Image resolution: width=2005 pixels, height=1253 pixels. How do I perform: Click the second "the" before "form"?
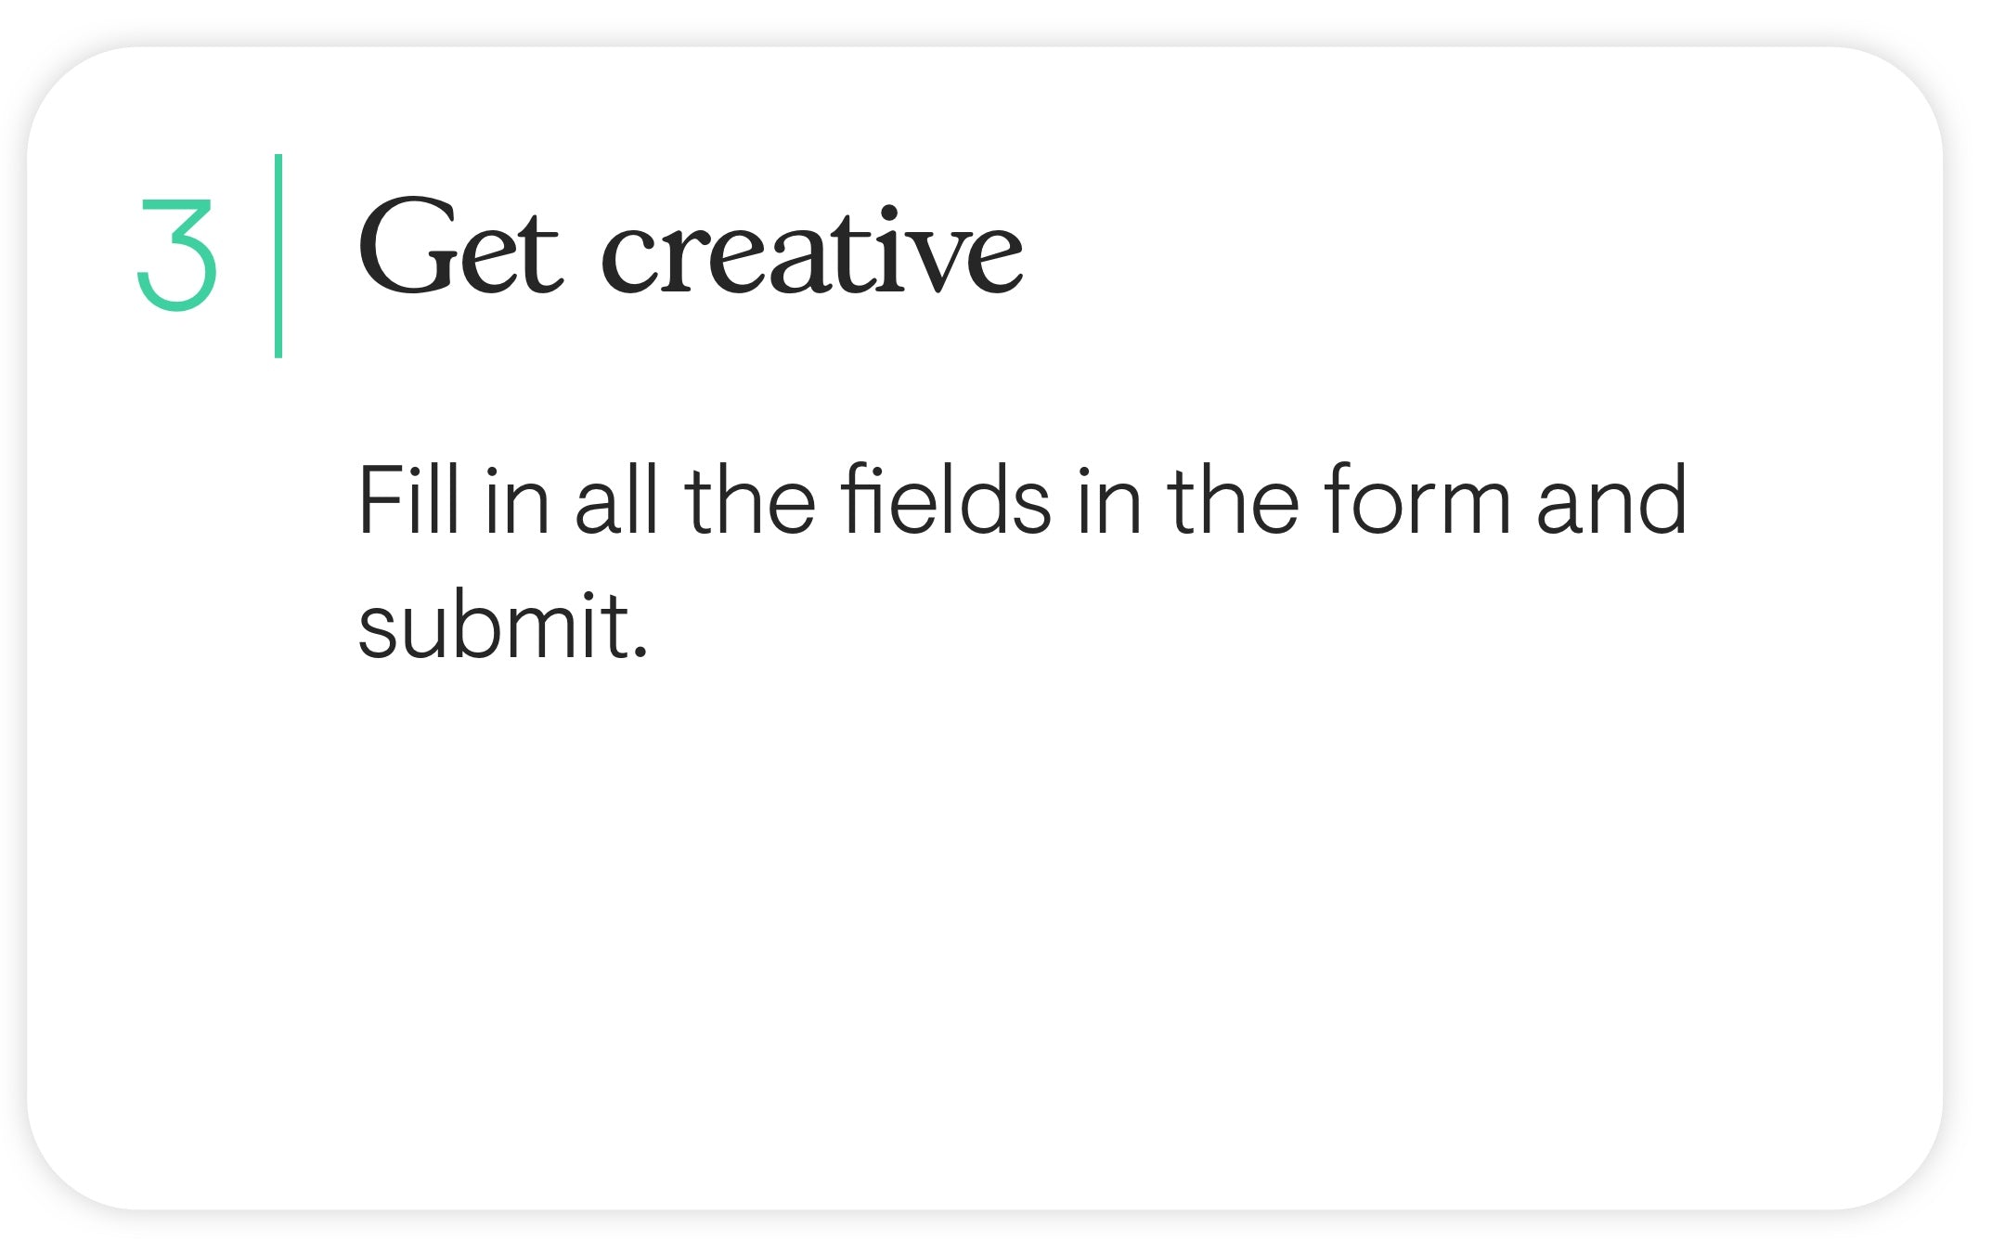1232,501
